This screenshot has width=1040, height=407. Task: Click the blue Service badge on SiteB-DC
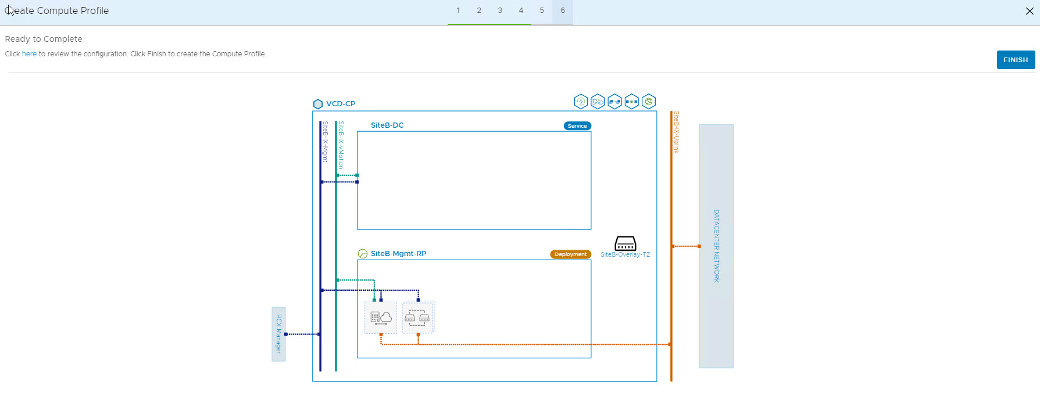pyautogui.click(x=577, y=126)
